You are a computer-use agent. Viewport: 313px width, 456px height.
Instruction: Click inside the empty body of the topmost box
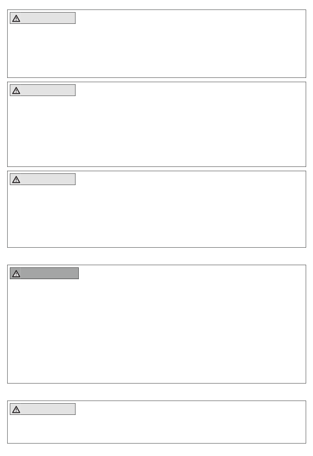pyautogui.click(x=156, y=49)
